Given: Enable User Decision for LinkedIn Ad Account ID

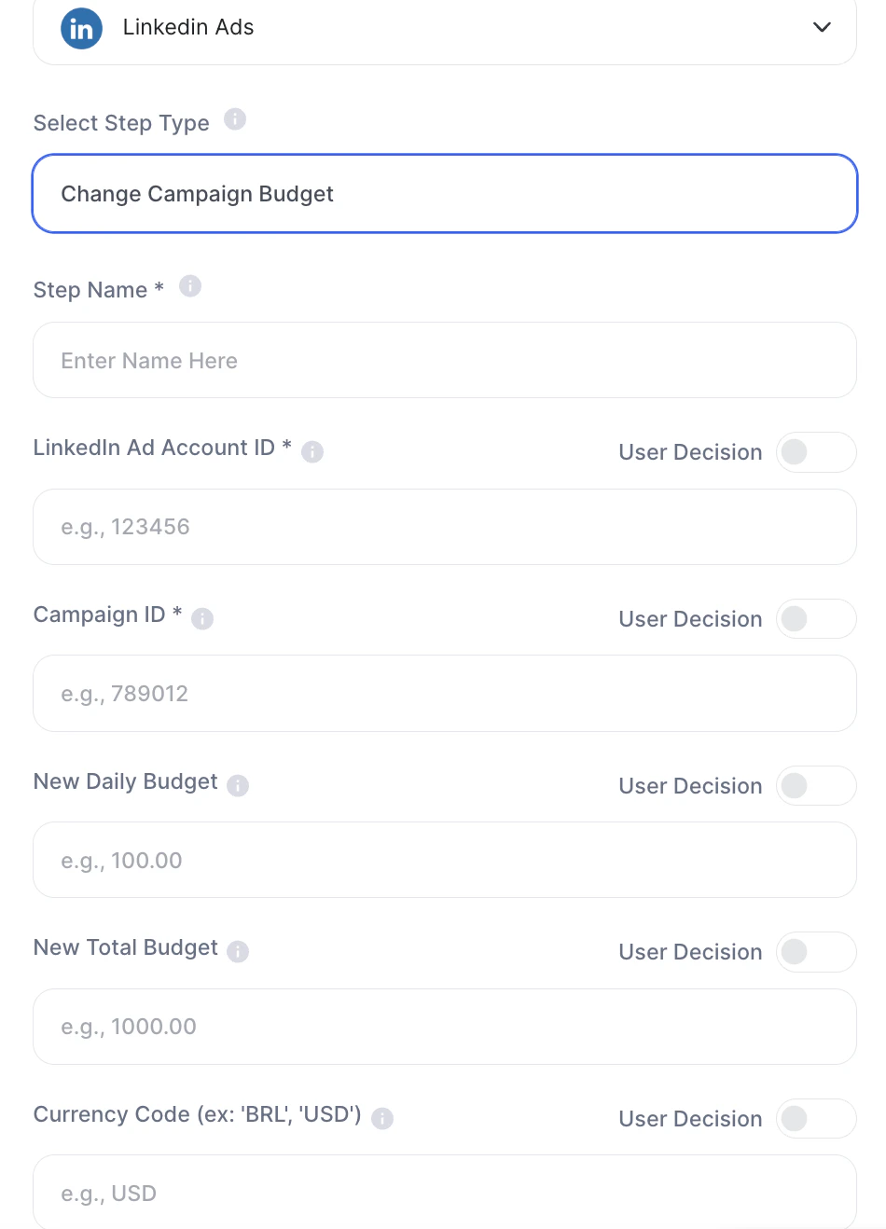Looking at the screenshot, I should (x=815, y=452).
